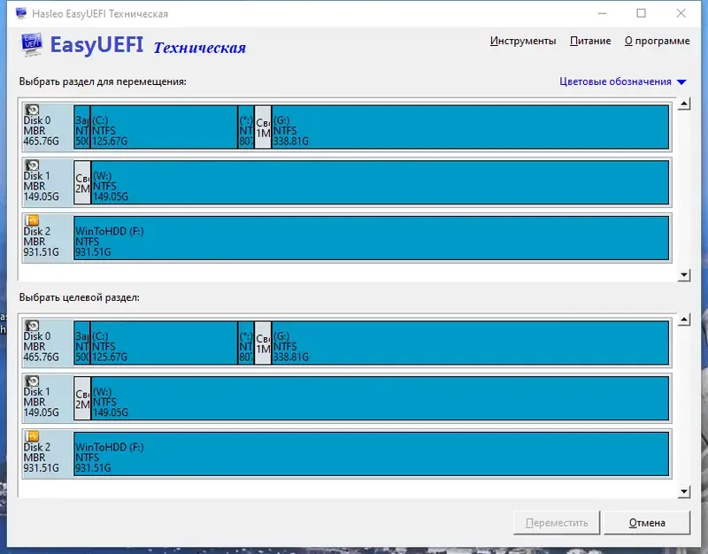The image size is (708, 554).
Task: Choose (G:) 338.81G as target partition
Action: coord(470,342)
